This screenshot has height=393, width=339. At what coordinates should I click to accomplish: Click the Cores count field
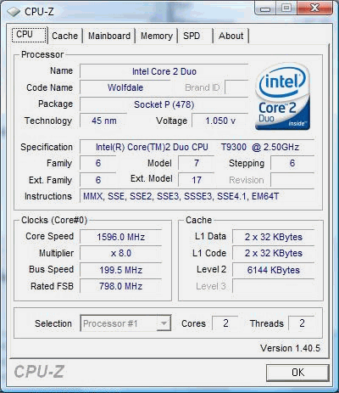pos(225,323)
